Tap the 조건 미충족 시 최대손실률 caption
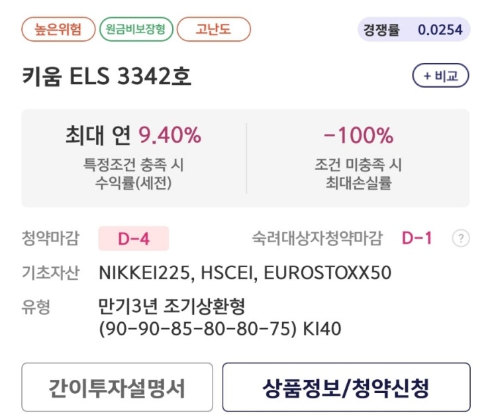Viewport: 492px width, 415px height. coord(358,174)
